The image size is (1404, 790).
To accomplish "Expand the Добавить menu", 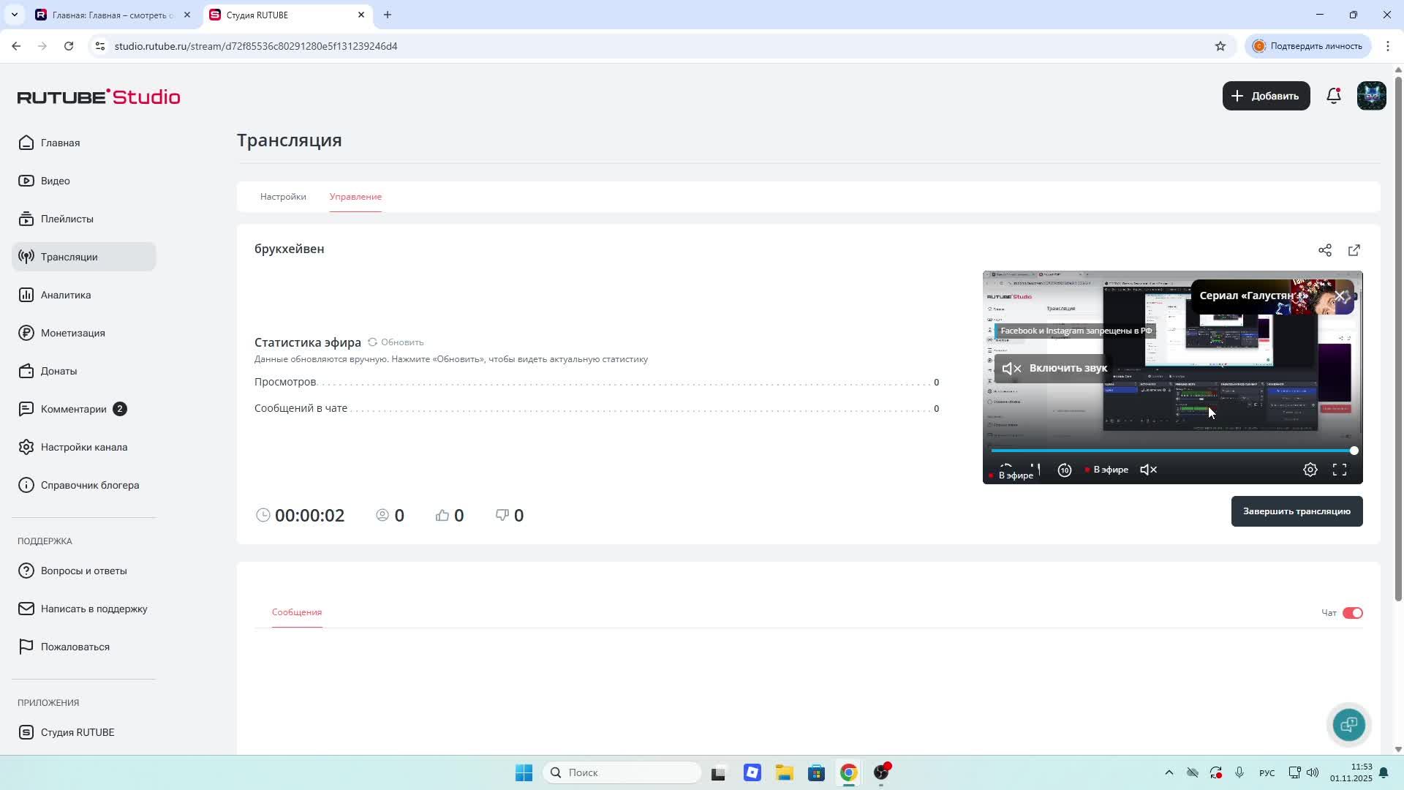I will [x=1266, y=96].
